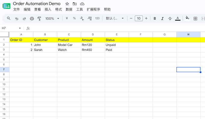Print the spreadsheet
The width and height of the screenshot is (205, 119).
32,19
